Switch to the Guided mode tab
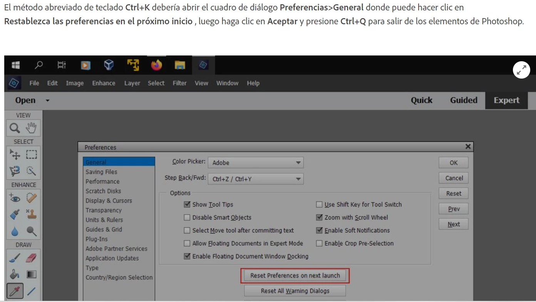 coord(464,100)
